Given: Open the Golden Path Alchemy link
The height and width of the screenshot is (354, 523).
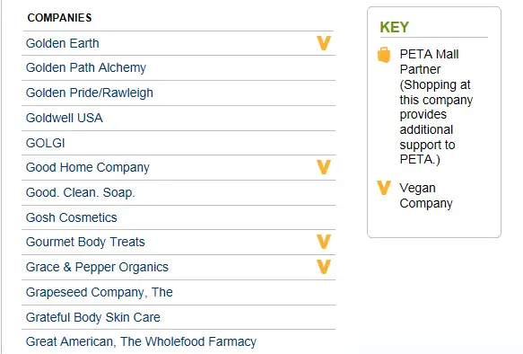Looking at the screenshot, I should 86,67.
